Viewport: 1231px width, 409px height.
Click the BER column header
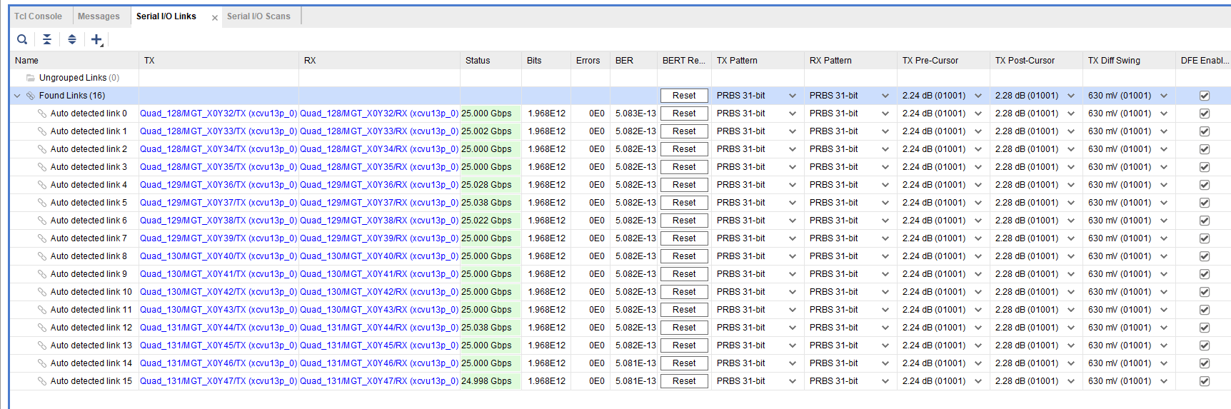pyautogui.click(x=624, y=61)
